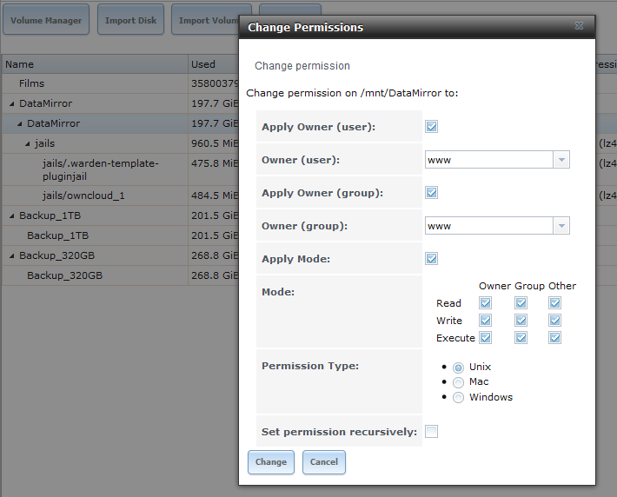Select the nested Backup_1TB dataset row
The height and width of the screenshot is (497, 617).
pyautogui.click(x=120, y=235)
